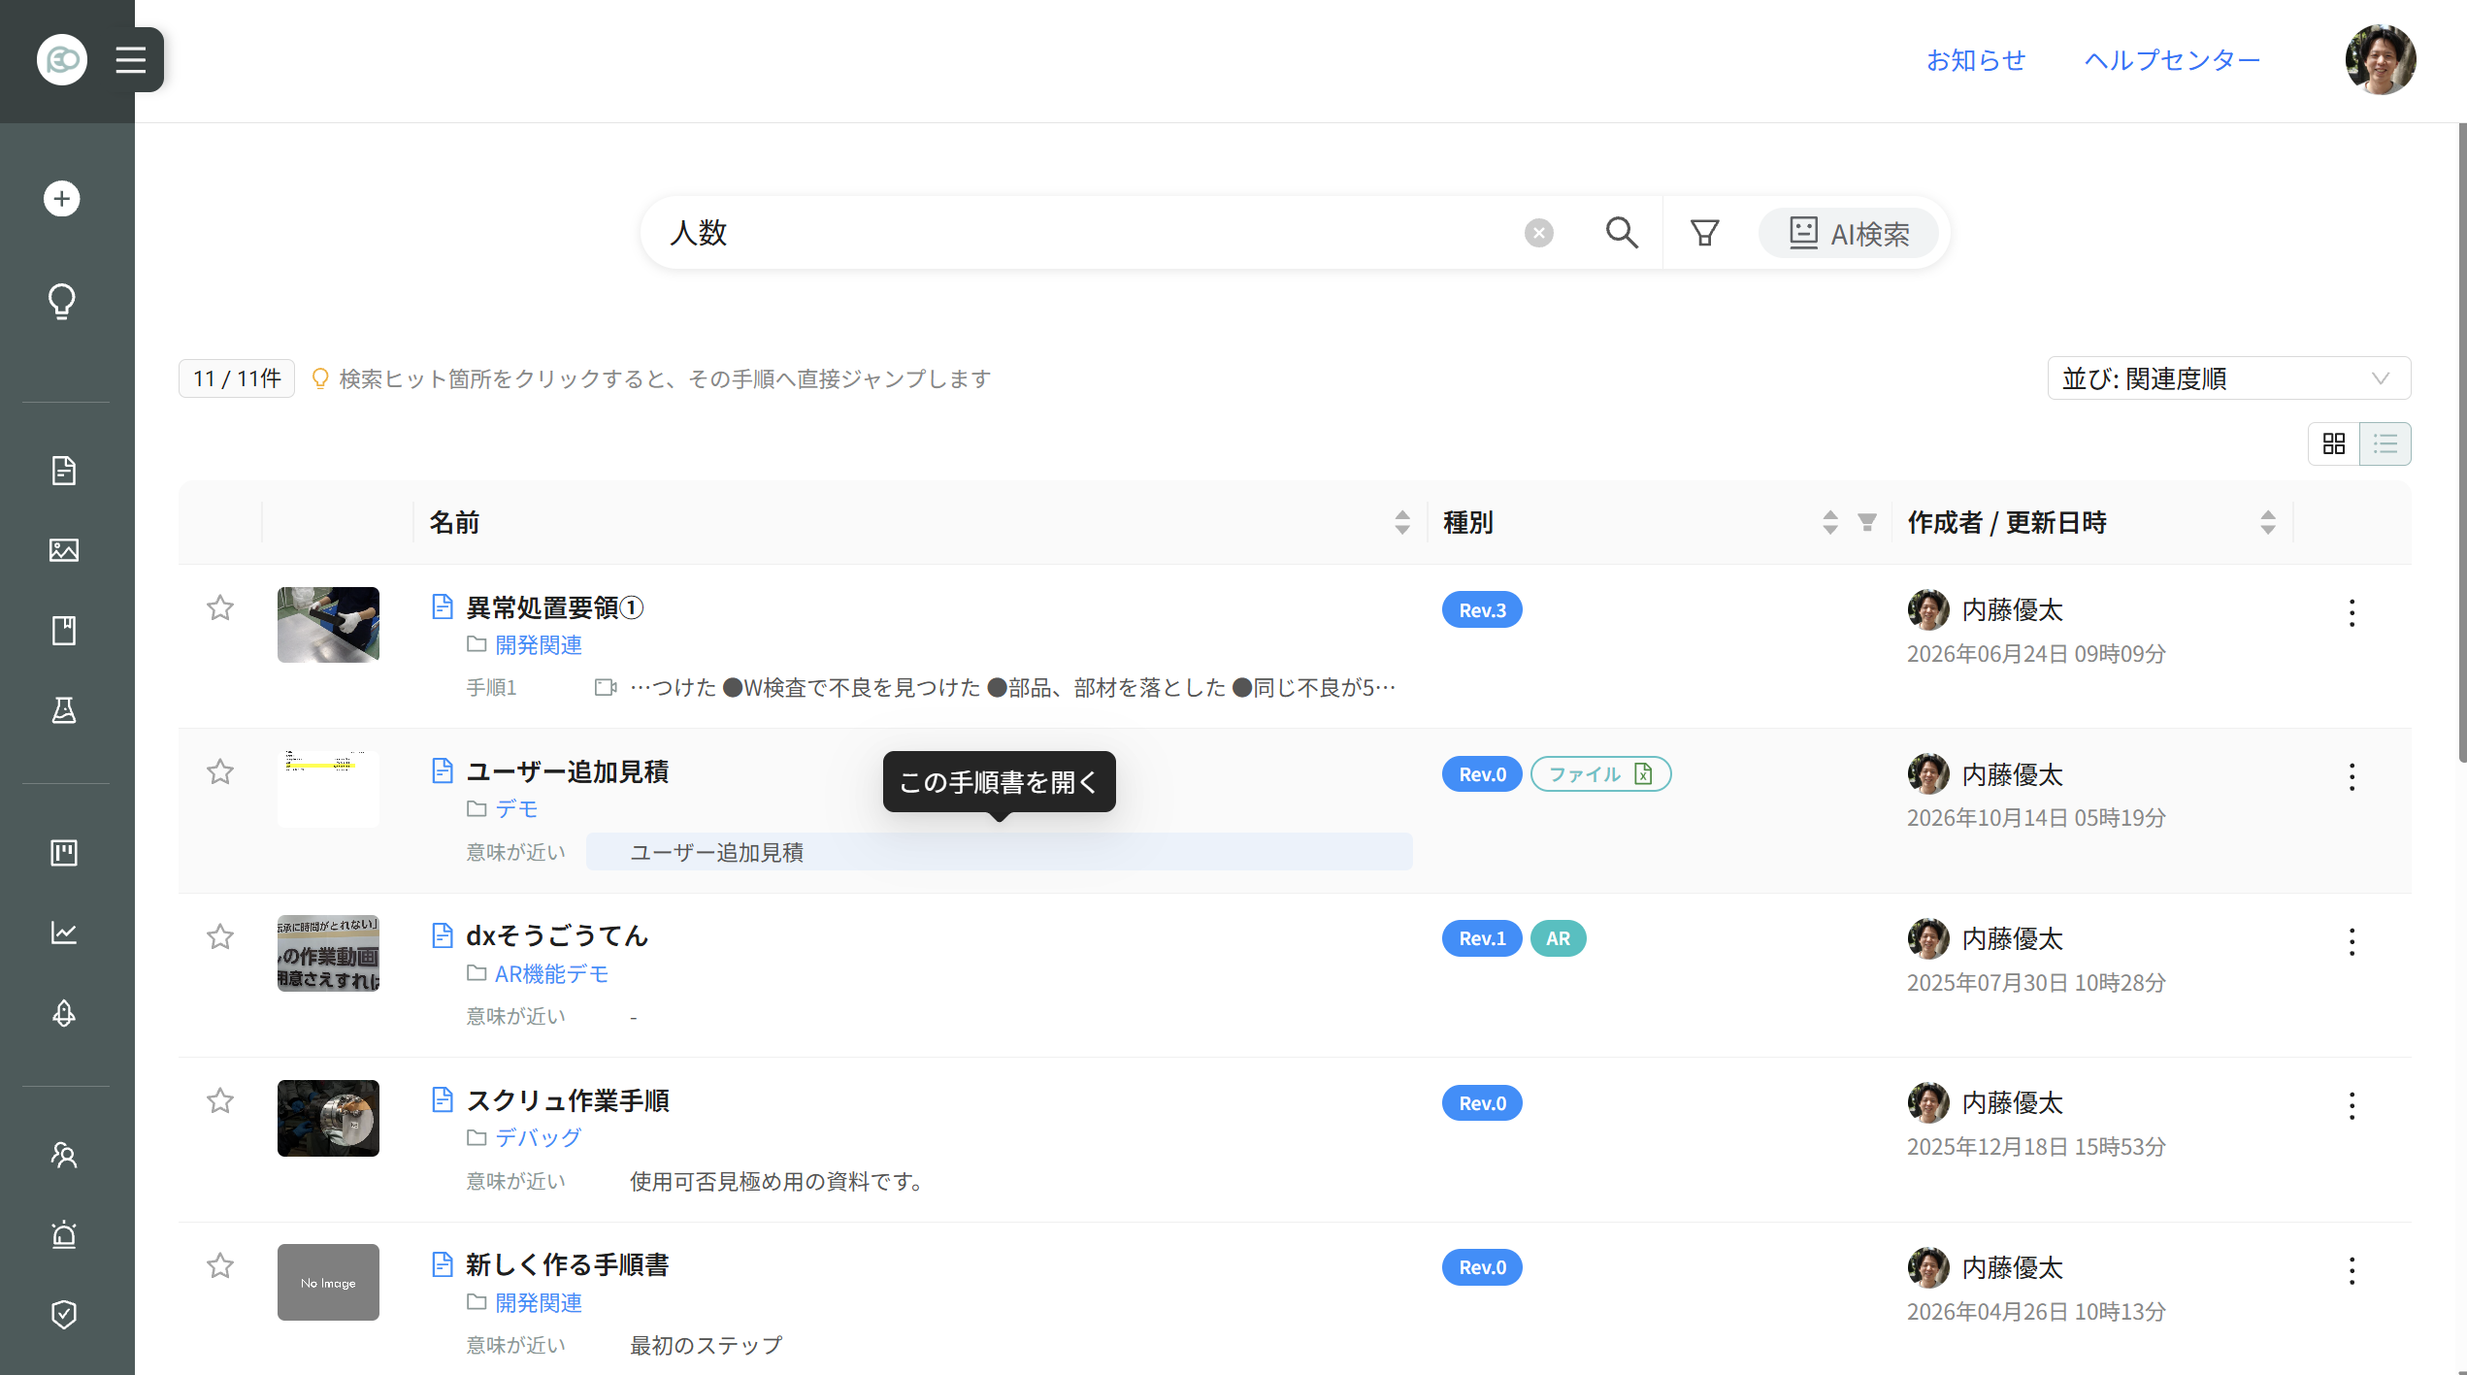Jump to the highlighted ユーザー追加見積 hit

[x=999, y=852]
